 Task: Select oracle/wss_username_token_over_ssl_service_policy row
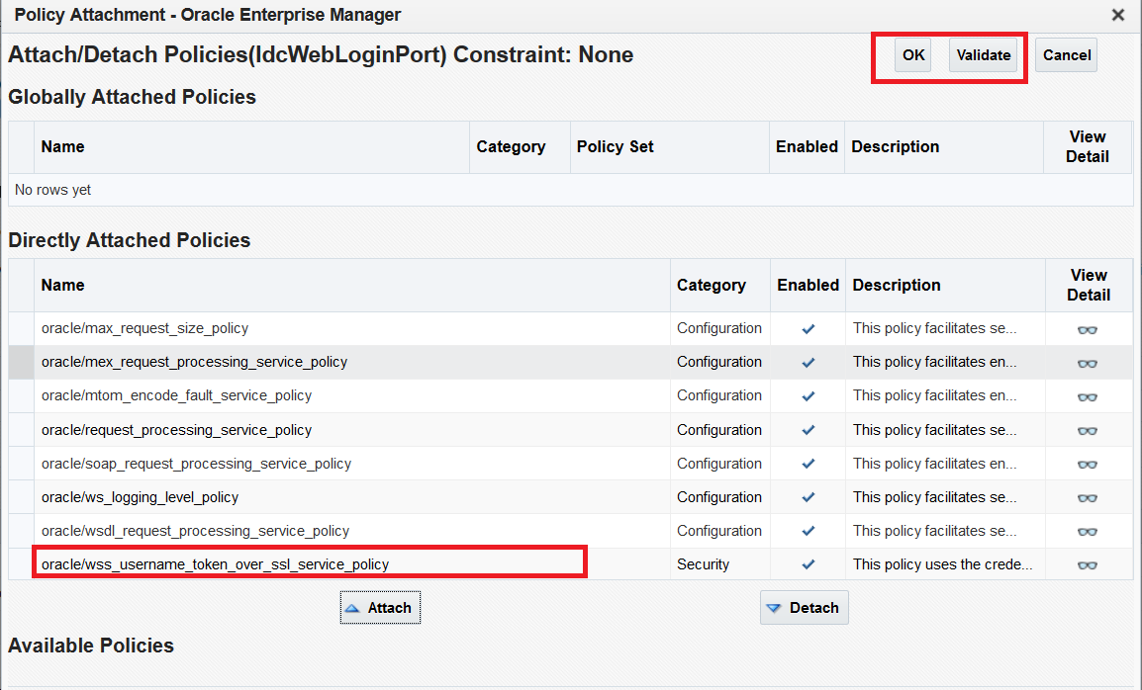[571, 564]
